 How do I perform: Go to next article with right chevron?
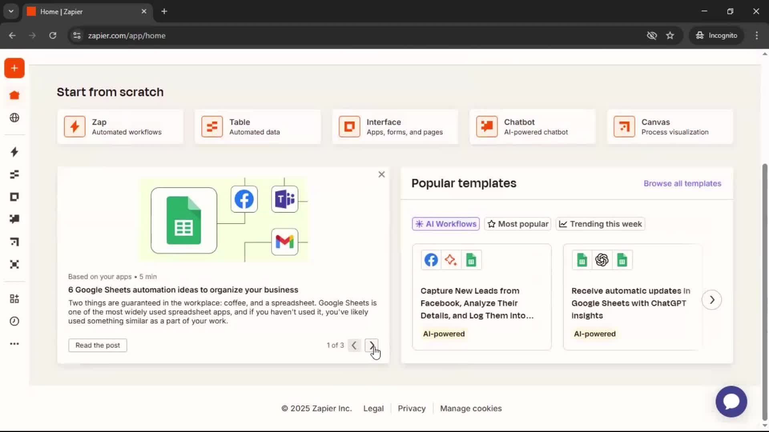371,345
